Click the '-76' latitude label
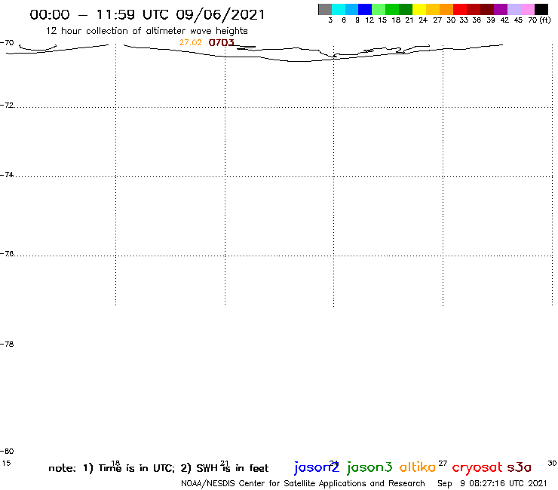 [7, 254]
